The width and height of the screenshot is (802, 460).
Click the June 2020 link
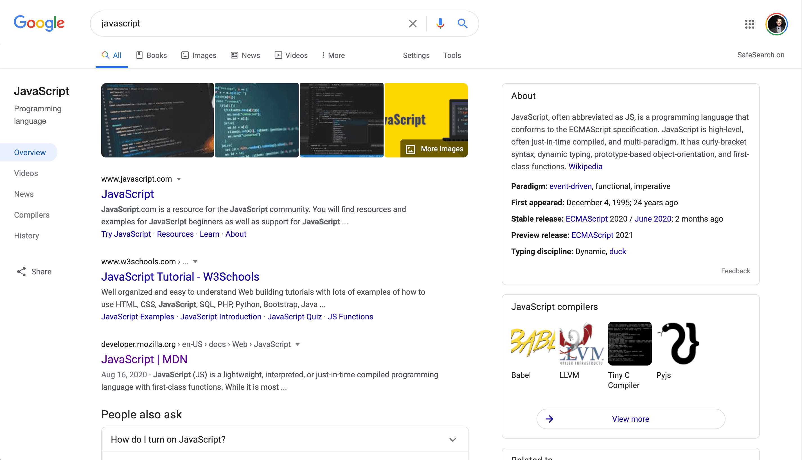(x=653, y=219)
